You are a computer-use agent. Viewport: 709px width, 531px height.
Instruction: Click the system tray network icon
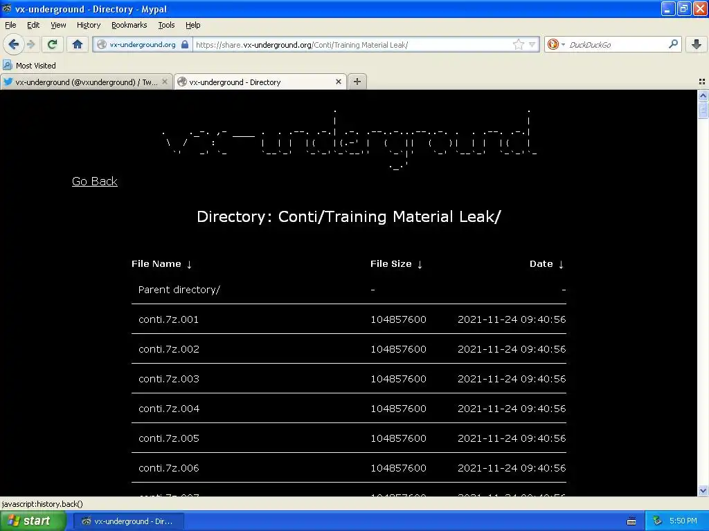[x=657, y=521]
